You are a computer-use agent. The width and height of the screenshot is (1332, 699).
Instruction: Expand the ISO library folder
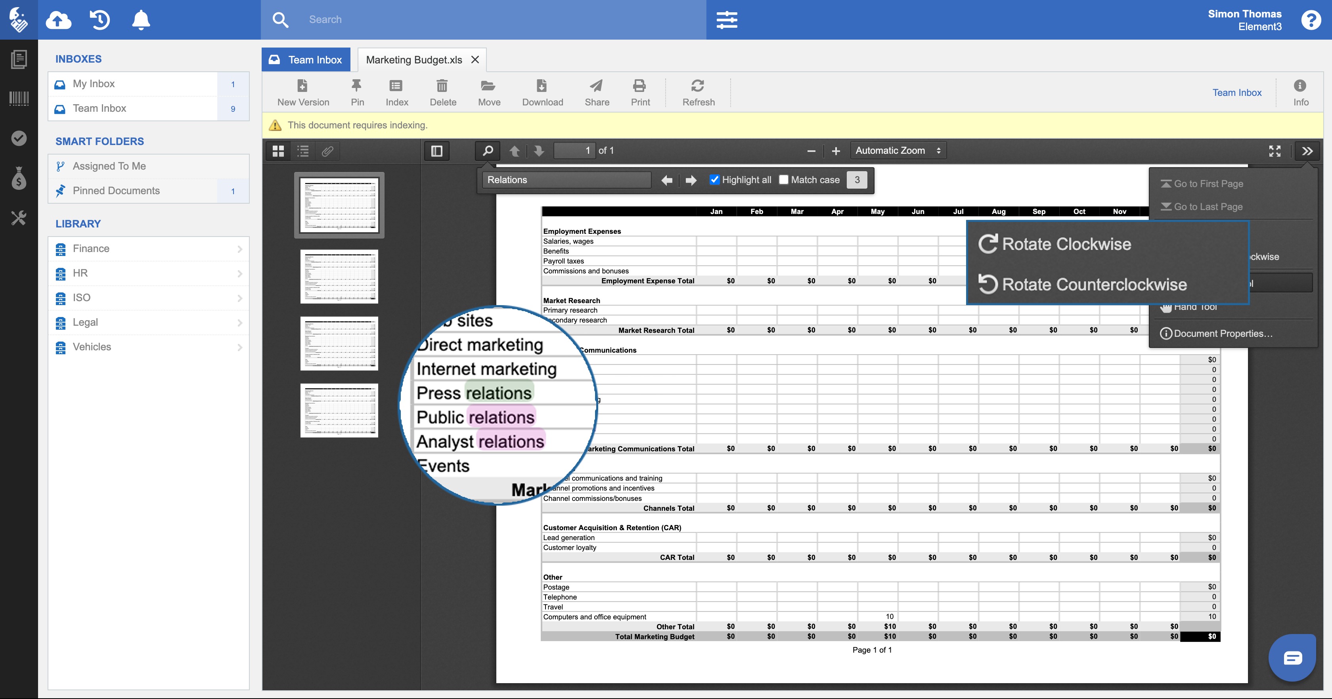(x=148, y=298)
